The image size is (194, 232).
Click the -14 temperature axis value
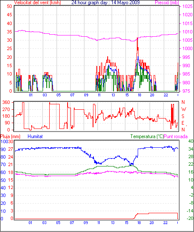click(x=190, y=211)
